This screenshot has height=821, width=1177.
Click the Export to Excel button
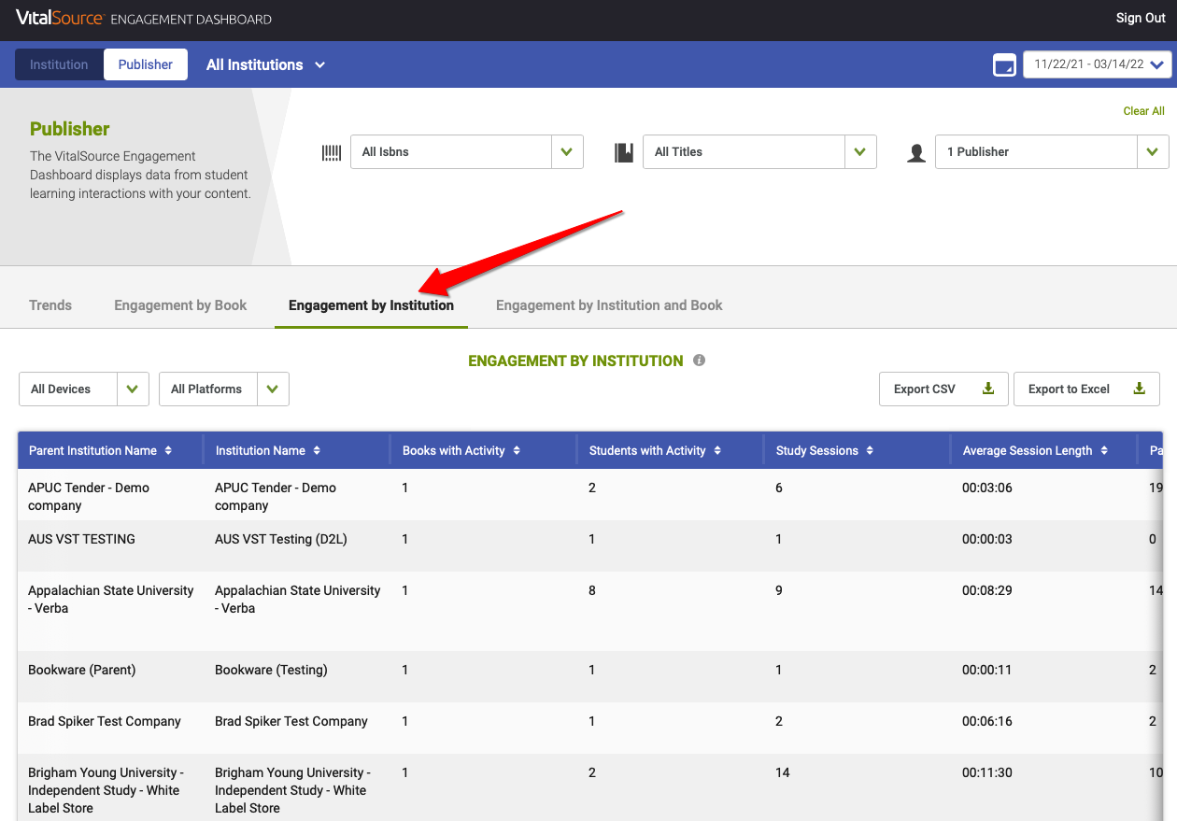pos(1086,389)
